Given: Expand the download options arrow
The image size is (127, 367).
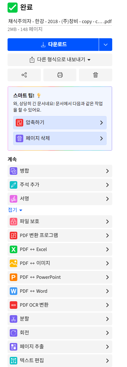Looking at the screenshot, I should pos(106,45).
